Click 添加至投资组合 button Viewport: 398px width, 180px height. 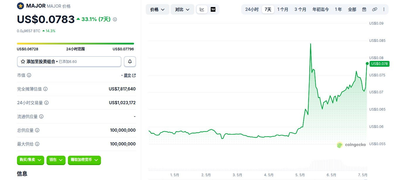click(69, 61)
